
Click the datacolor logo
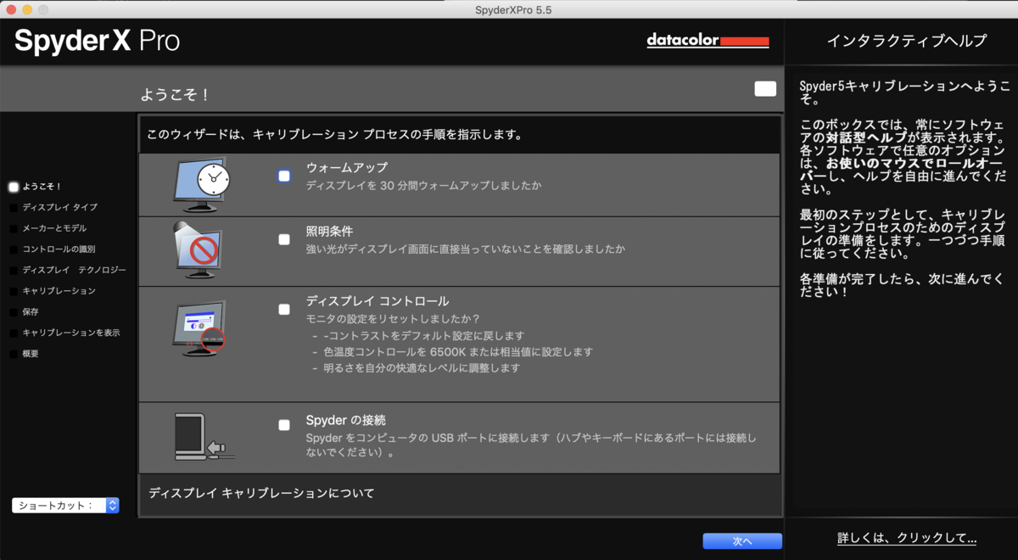tap(708, 41)
